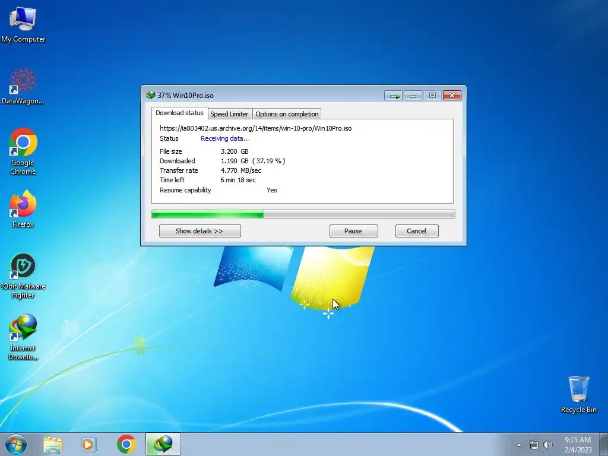Click the time left 6 min 18 sec
Image resolution: width=608 pixels, height=456 pixels.
pyautogui.click(x=237, y=180)
